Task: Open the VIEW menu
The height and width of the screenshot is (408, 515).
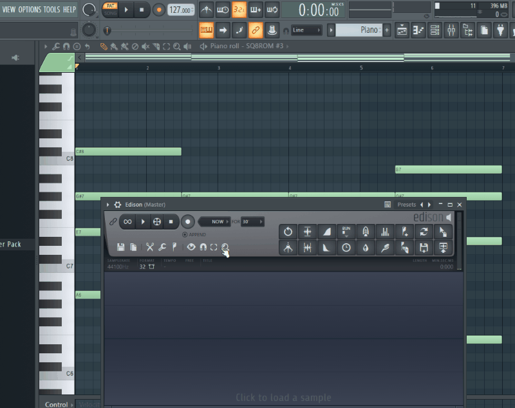Action: [9, 10]
